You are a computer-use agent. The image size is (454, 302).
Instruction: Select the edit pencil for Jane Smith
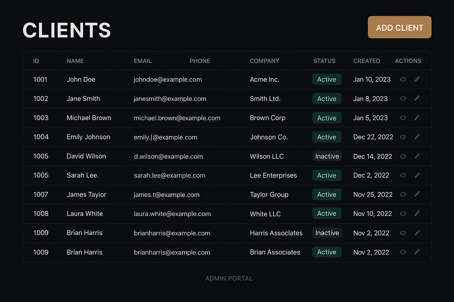pos(417,99)
